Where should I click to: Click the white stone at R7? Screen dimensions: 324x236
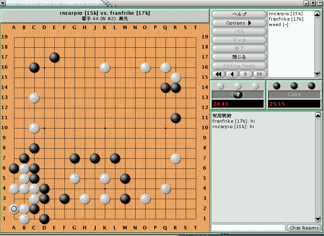(x=176, y=158)
